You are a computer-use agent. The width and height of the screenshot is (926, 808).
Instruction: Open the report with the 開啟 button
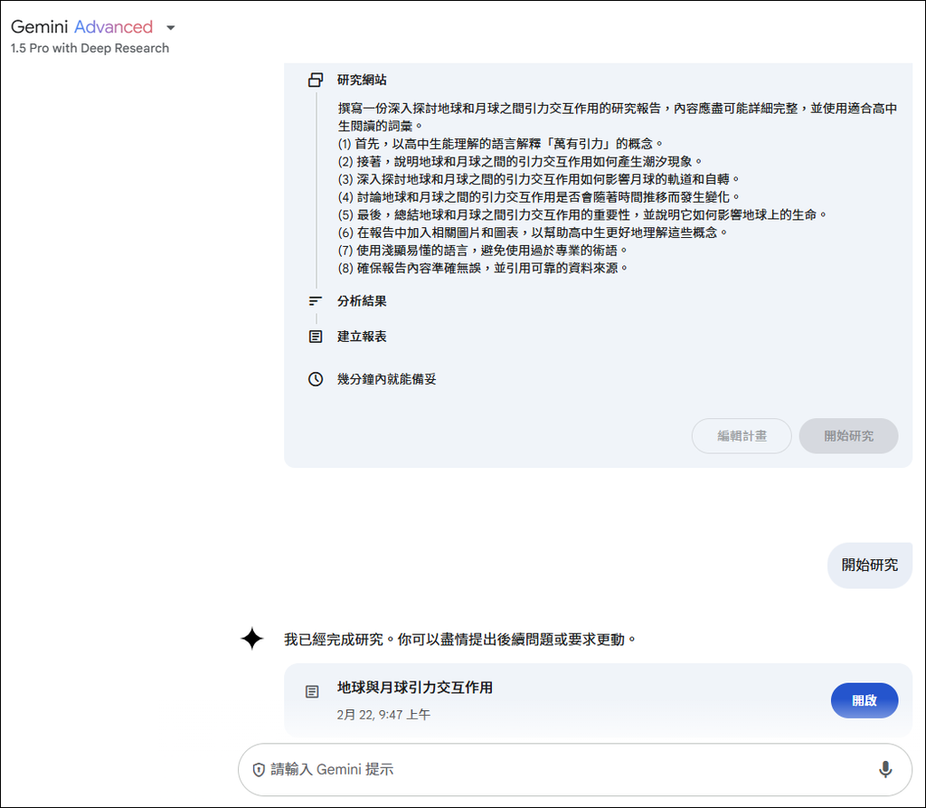[x=865, y=701]
